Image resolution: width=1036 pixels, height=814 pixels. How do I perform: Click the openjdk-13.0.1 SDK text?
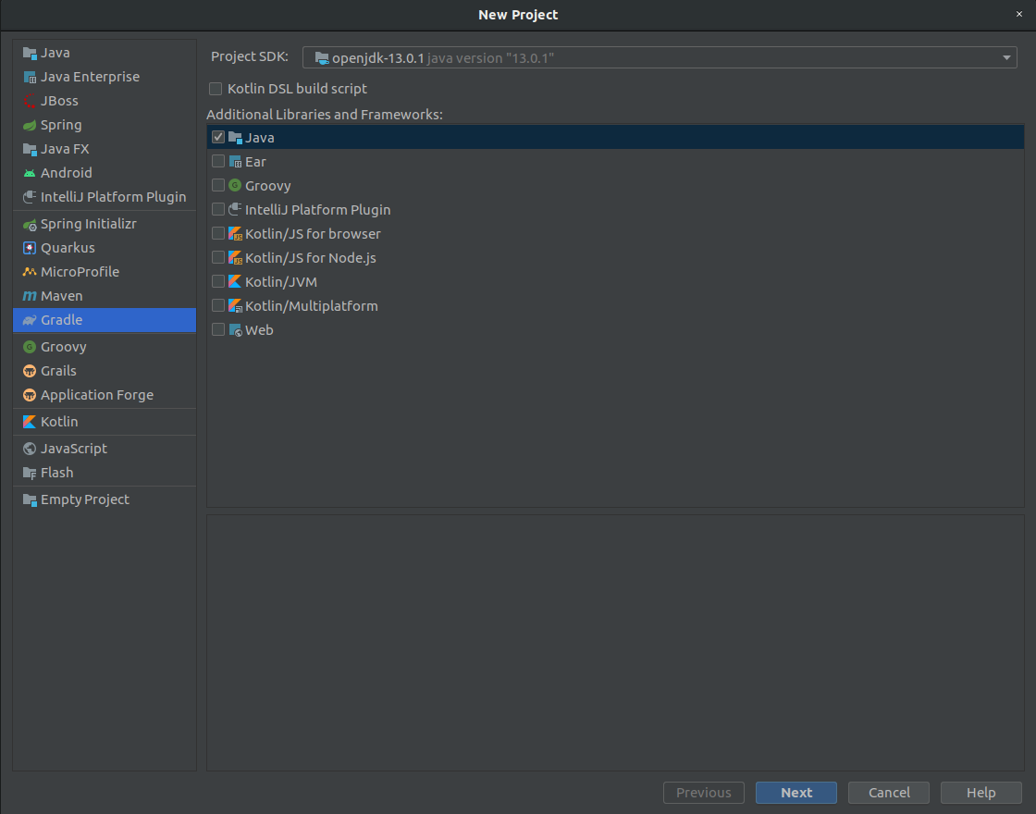(378, 58)
